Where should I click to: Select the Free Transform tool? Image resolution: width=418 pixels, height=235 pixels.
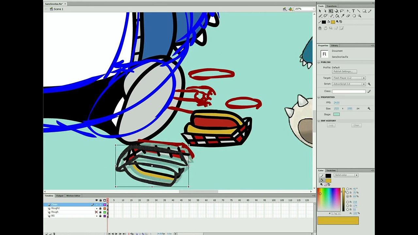[x=331, y=11]
